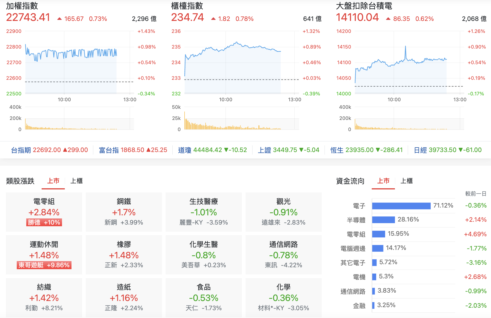Click +4.69% change value for 電零組

(475, 234)
